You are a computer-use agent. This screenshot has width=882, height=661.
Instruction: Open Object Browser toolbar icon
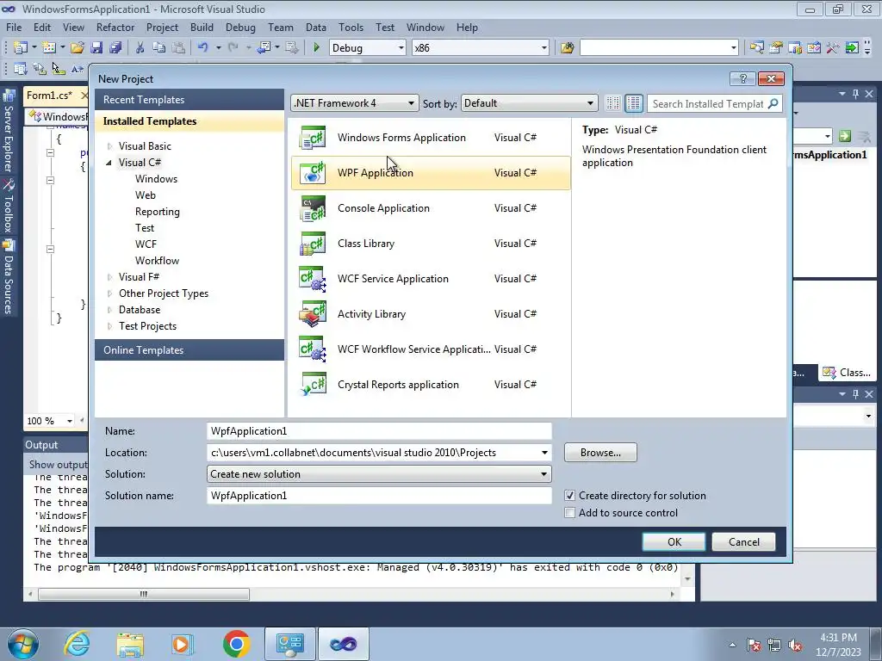795,48
